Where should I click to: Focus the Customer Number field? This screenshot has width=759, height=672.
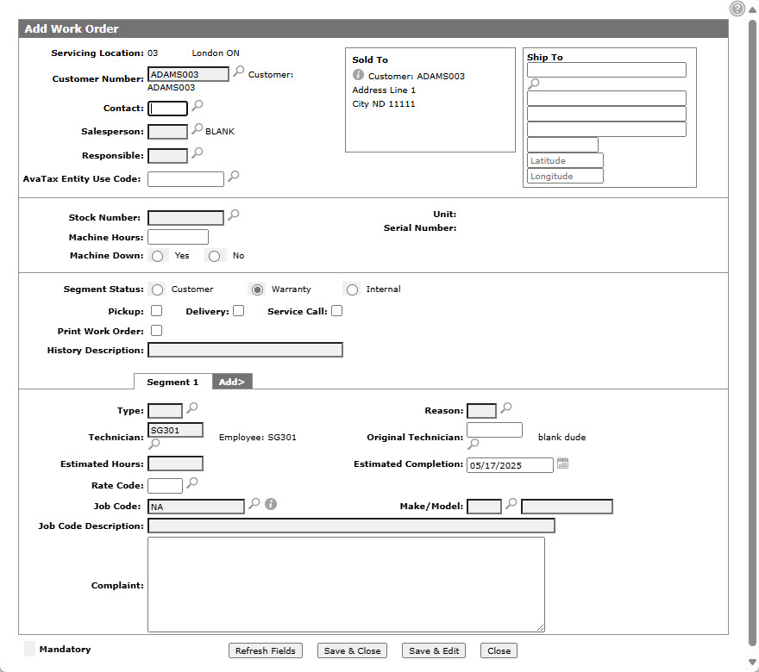pos(188,74)
